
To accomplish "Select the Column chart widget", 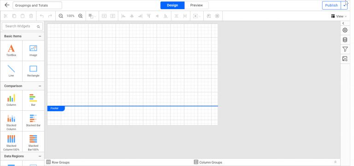I will 11,100.
